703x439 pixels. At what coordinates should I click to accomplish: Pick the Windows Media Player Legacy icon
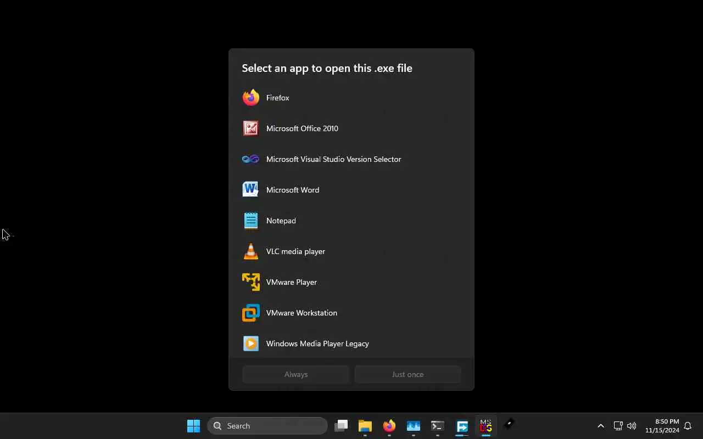251,344
